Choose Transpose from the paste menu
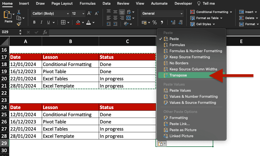The height and width of the screenshot is (156, 260). coord(178,75)
